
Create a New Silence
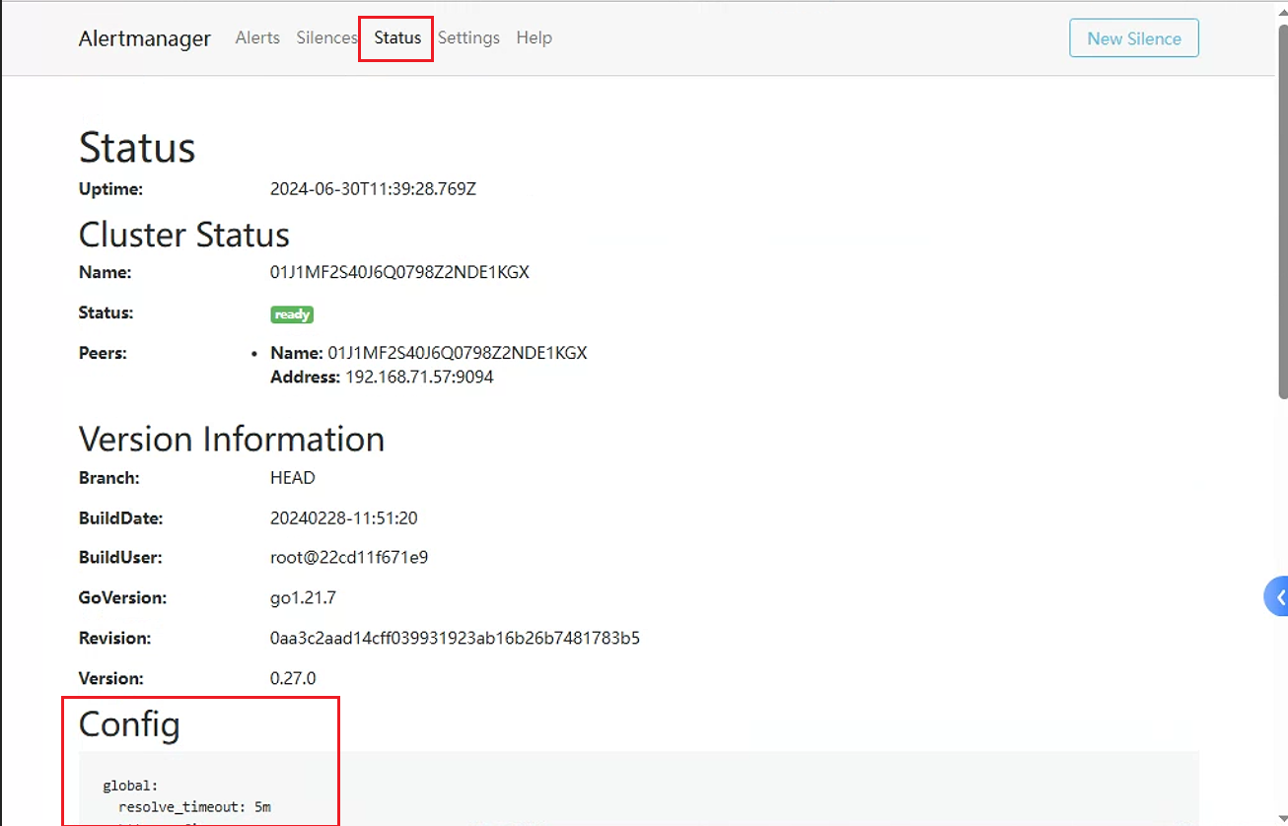(1134, 38)
